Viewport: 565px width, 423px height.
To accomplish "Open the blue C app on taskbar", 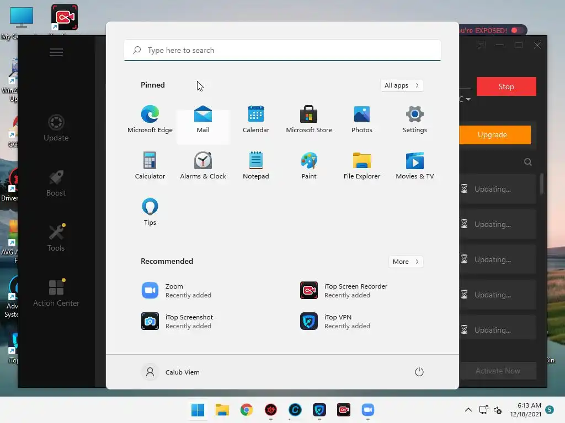I will tap(295, 410).
